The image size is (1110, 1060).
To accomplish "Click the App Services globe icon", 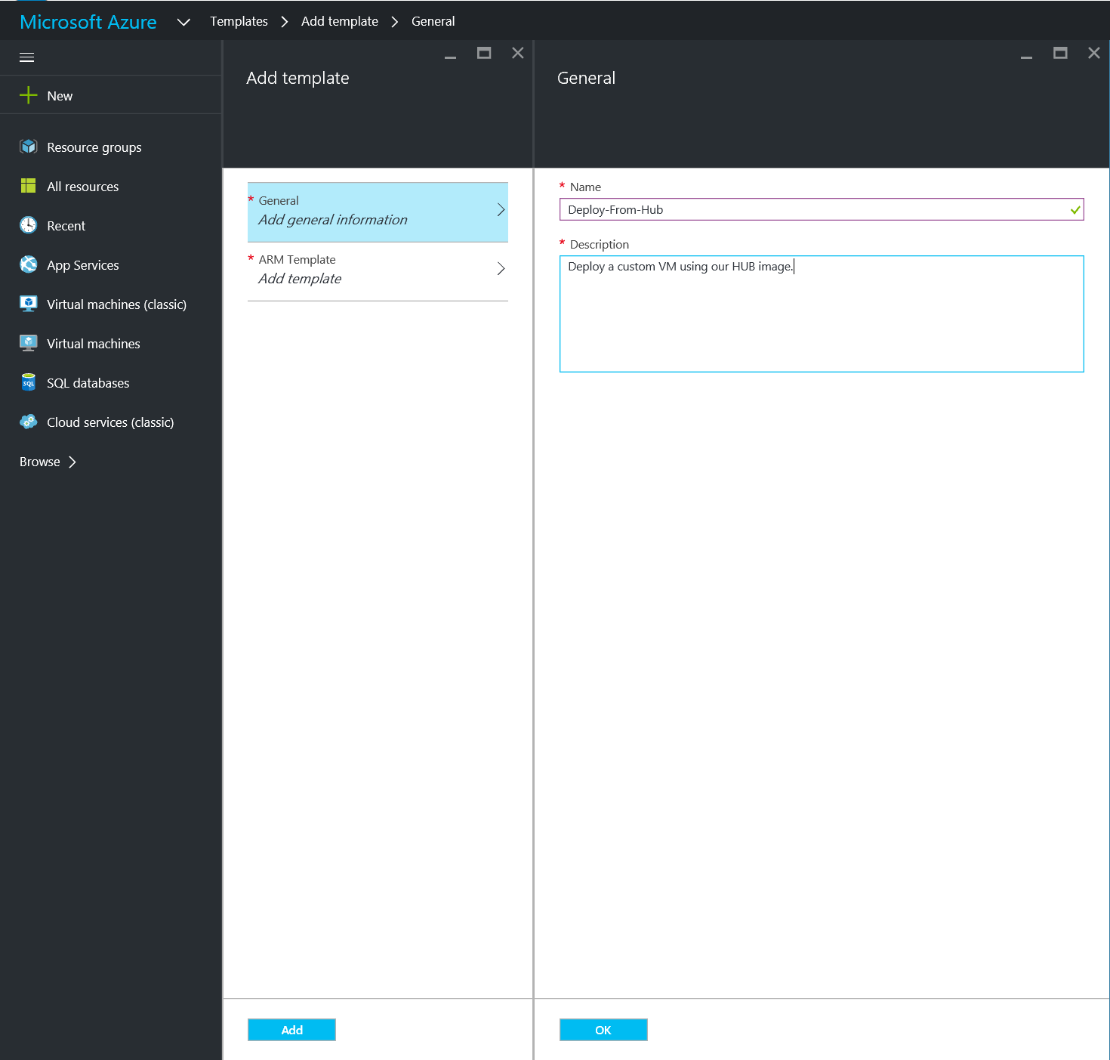I will point(29,264).
